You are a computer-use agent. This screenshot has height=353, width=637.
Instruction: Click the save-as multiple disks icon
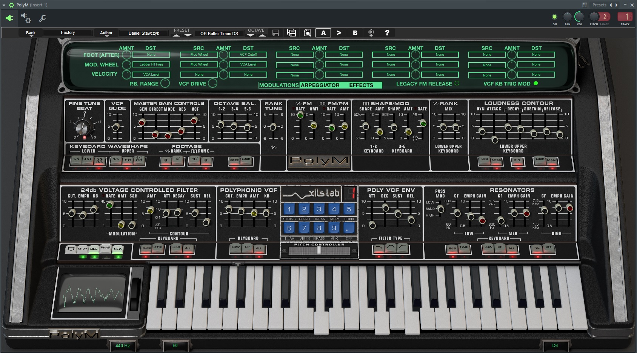coord(291,33)
